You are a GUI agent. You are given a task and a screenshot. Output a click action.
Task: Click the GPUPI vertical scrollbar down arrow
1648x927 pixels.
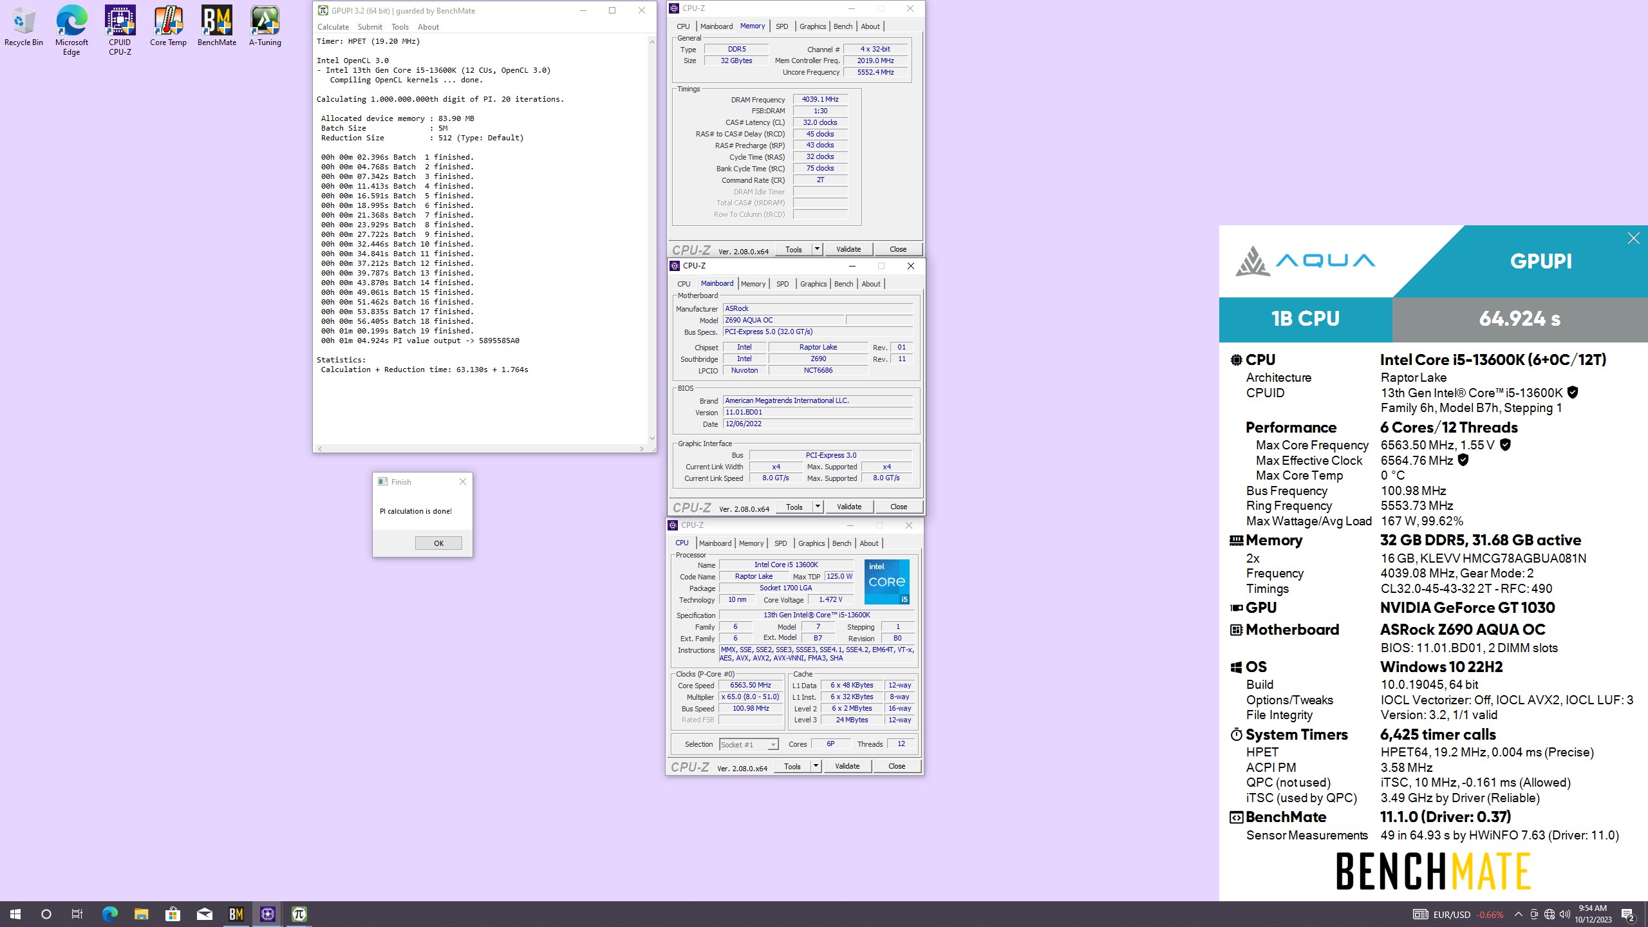652,438
